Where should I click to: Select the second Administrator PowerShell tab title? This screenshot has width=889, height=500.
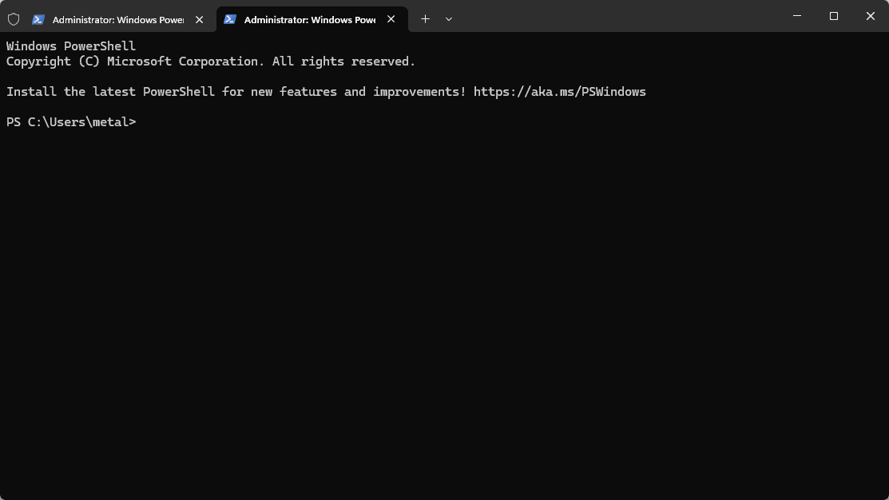(x=309, y=19)
